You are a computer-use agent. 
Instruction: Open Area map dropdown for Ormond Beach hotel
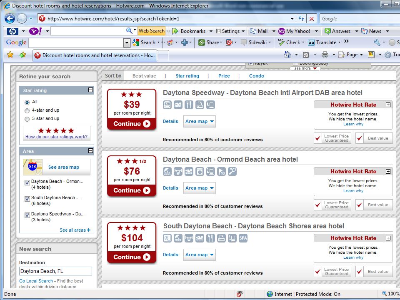[x=200, y=188]
